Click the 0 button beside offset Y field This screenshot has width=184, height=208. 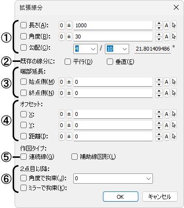click(x=62, y=125)
